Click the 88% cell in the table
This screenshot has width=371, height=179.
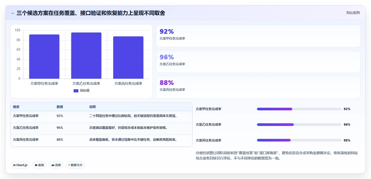click(60, 139)
